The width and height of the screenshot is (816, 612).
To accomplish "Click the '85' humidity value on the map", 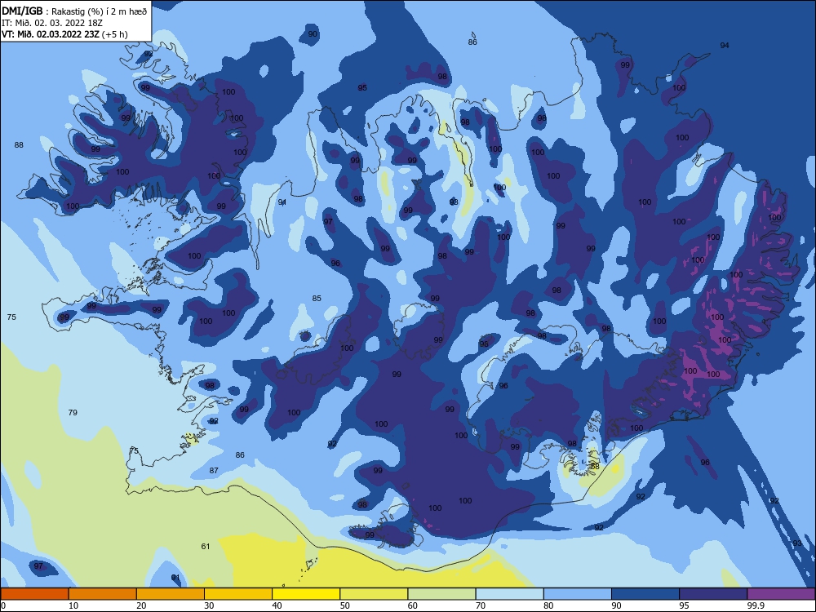I will click(317, 298).
